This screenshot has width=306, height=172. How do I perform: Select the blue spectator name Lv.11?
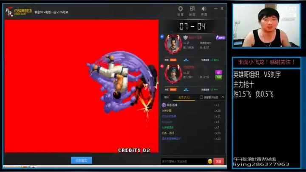192,116
